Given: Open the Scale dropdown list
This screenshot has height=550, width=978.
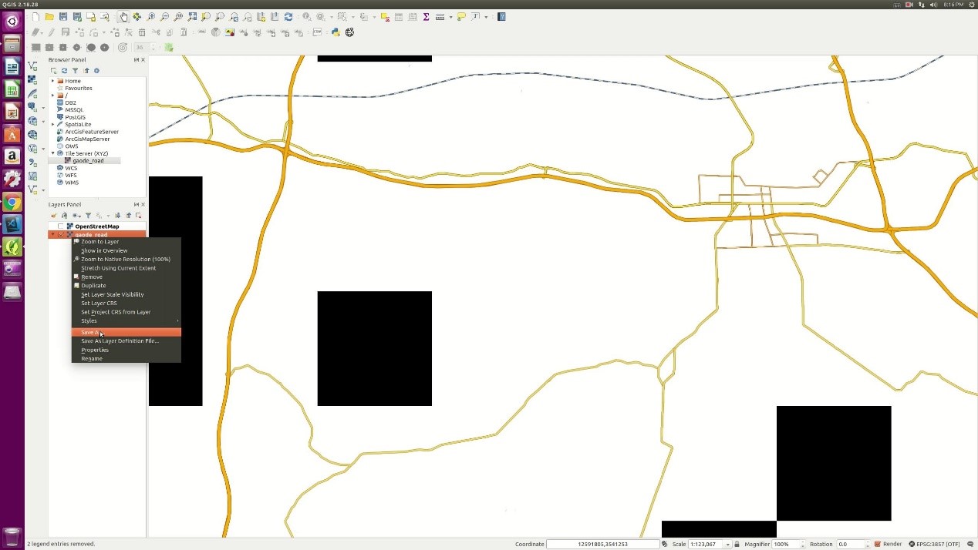Looking at the screenshot, I should pyautogui.click(x=727, y=545).
